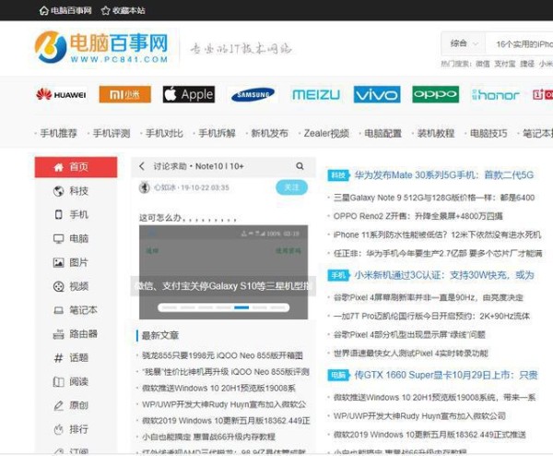Image resolution: width=553 pixels, height=456 pixels.
Task: Open 电脑技巧 in navigation bar
Action: 488,133
